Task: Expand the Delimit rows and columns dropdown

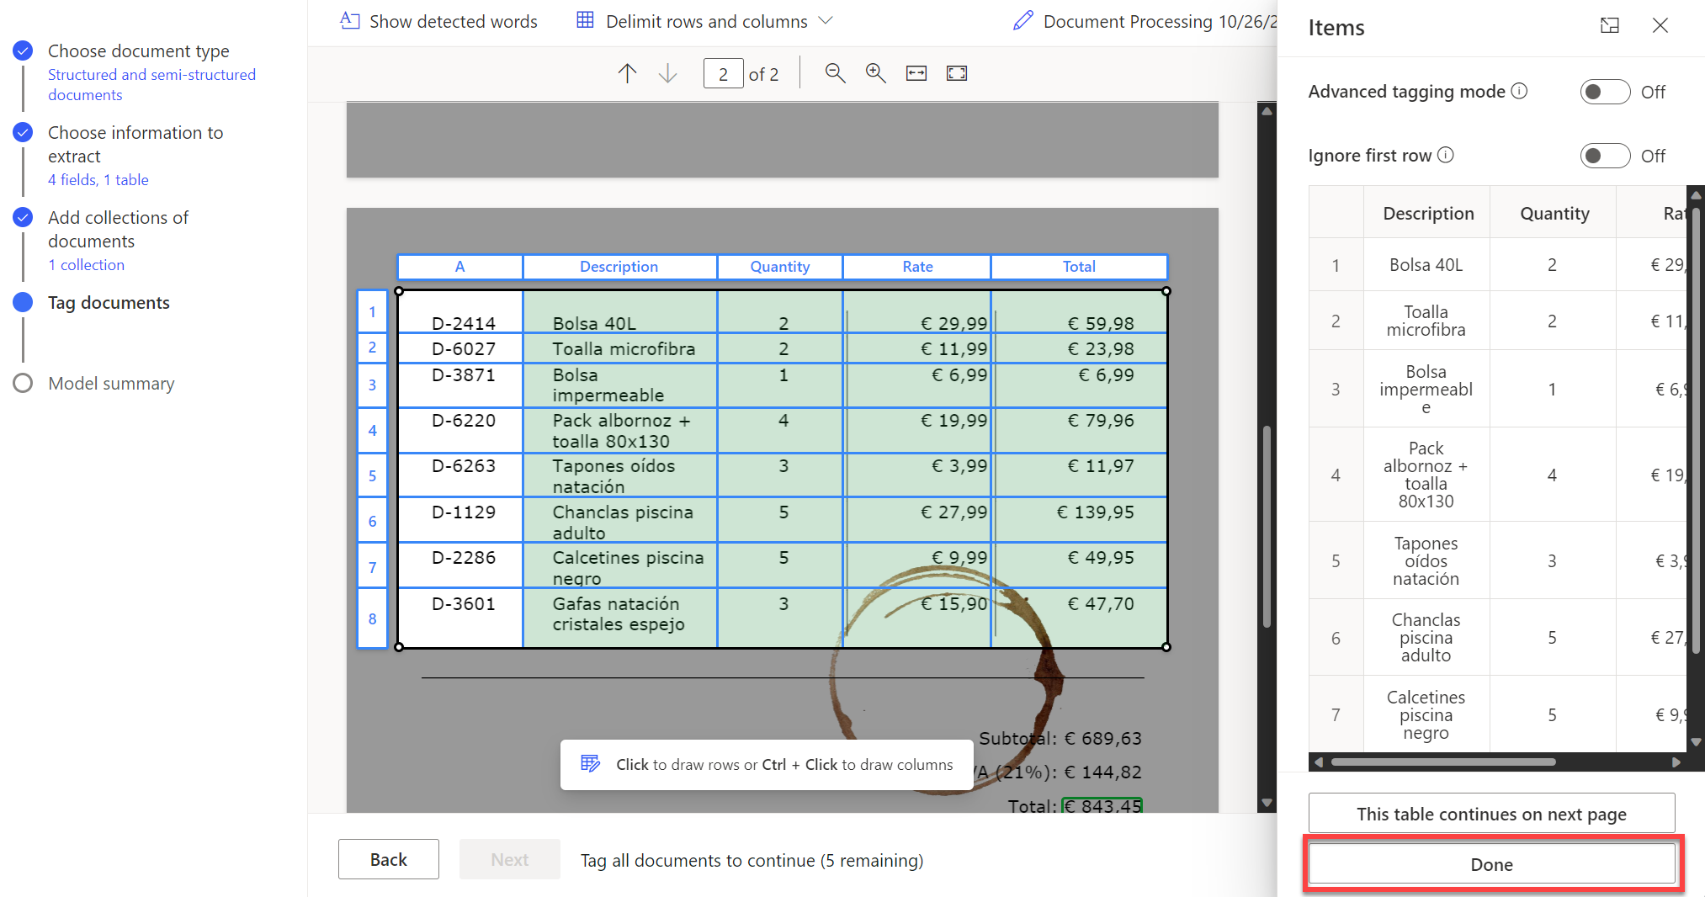Action: 826,20
